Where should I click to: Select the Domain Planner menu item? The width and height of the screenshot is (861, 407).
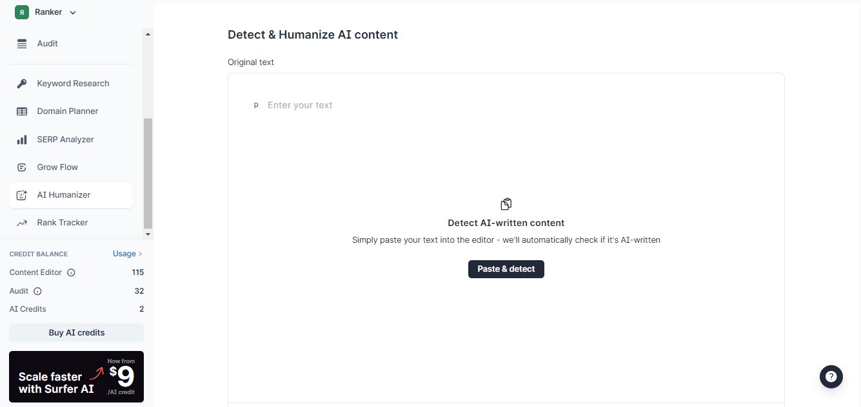pyautogui.click(x=68, y=111)
